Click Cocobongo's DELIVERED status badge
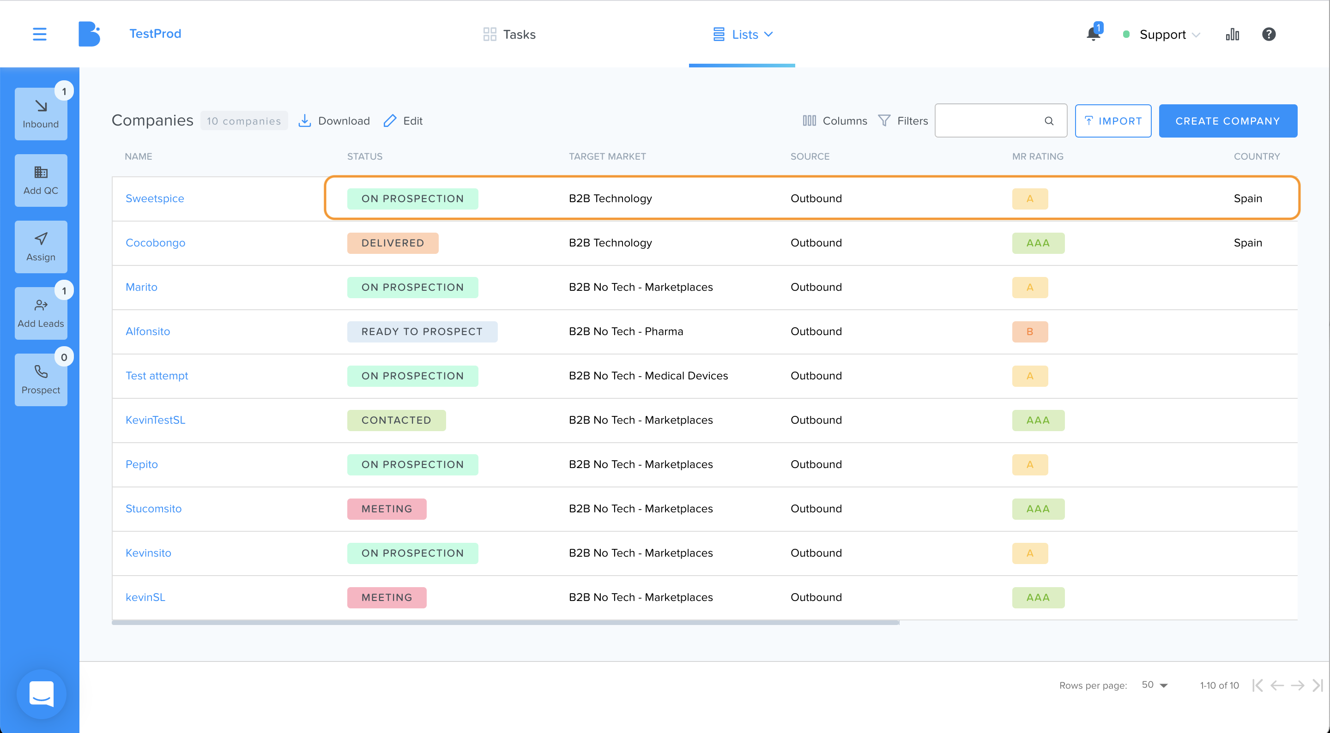The height and width of the screenshot is (733, 1330). pos(393,243)
